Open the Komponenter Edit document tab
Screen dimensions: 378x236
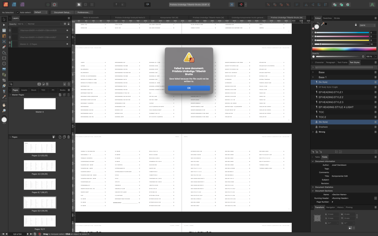click(169, 18)
